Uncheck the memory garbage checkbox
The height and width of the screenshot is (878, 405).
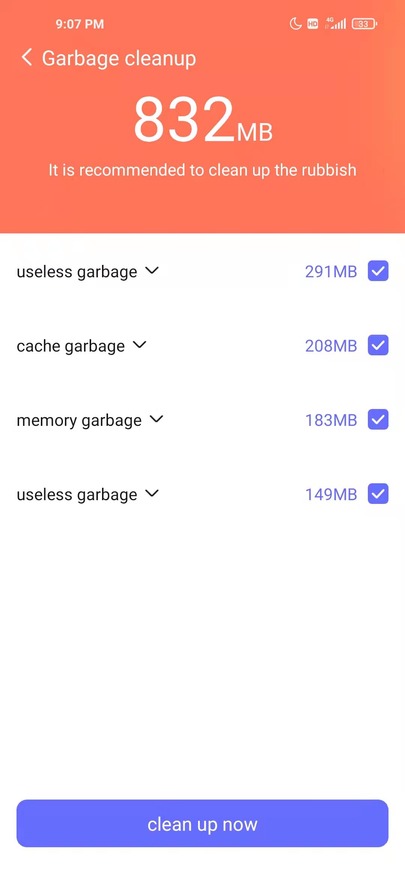(x=378, y=419)
